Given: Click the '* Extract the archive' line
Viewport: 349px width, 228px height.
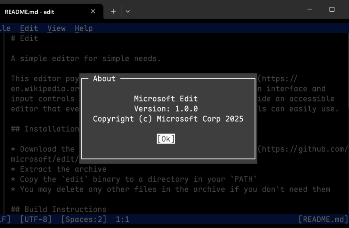Looking at the screenshot, I should pos(59,169).
